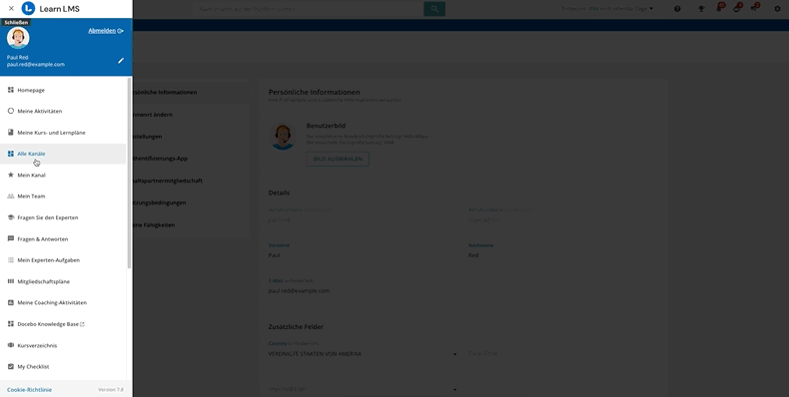Click Paul Red's avatar in the sidebar
789x397 pixels.
[x=18, y=38]
